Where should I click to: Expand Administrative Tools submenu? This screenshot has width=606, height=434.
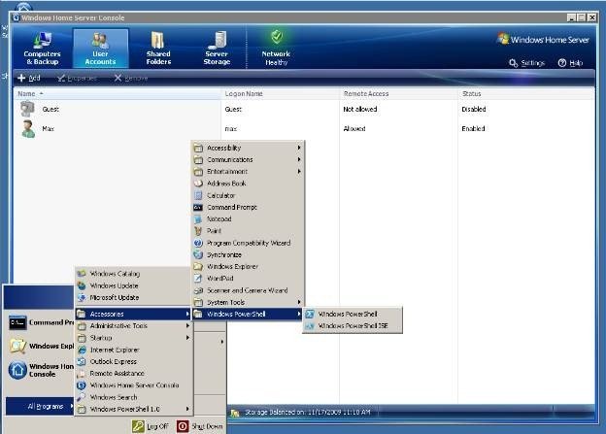(x=133, y=326)
